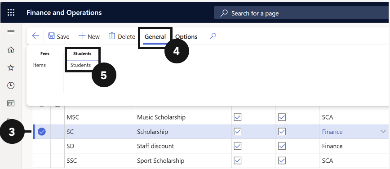Screen dimensions: 390x169
Task: Open the General tab
Action: pos(155,36)
